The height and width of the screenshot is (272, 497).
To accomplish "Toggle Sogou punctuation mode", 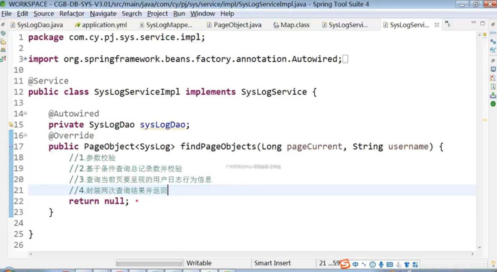I will click(364, 264).
